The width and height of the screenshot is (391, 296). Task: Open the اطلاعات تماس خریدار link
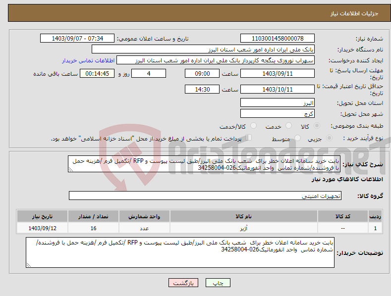point(88,60)
